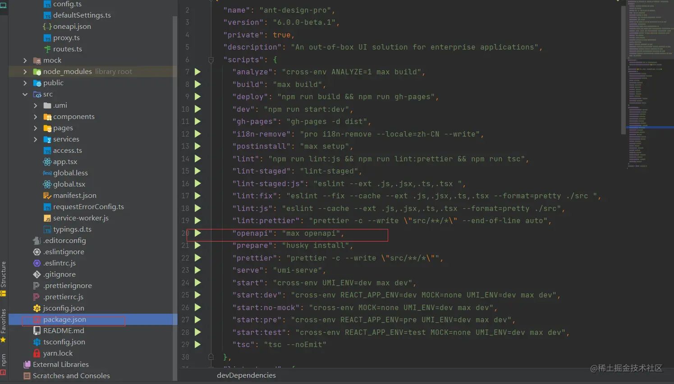Expand the pages folder arrow
The width and height of the screenshot is (674, 384).
[36, 128]
